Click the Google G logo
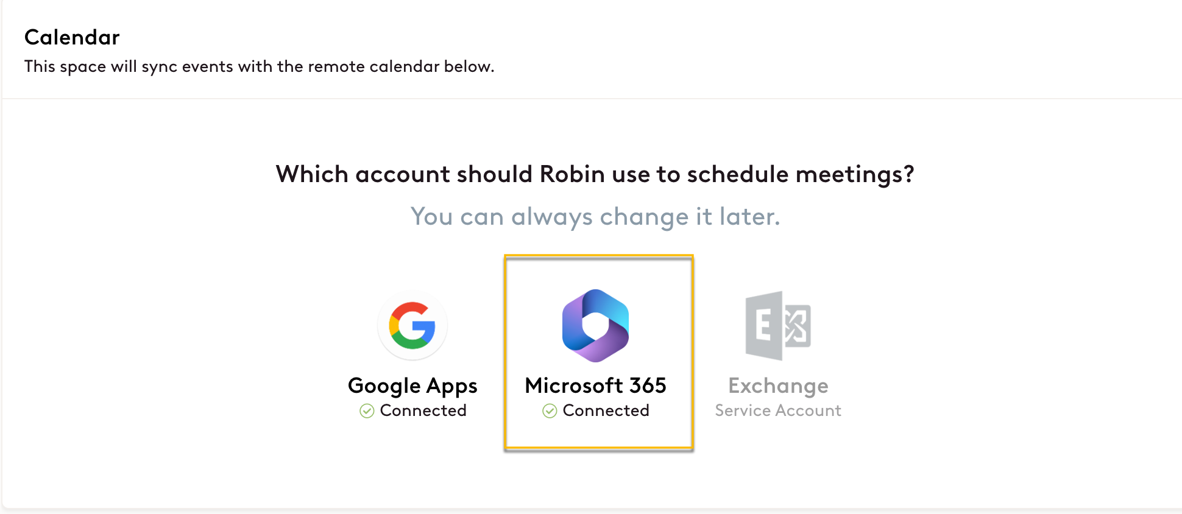The height and width of the screenshot is (514, 1182). pos(412,325)
